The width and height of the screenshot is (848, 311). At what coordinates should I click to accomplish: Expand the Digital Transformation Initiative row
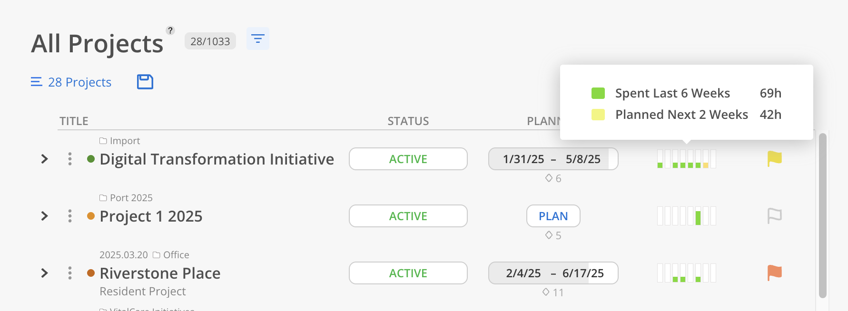pos(45,159)
